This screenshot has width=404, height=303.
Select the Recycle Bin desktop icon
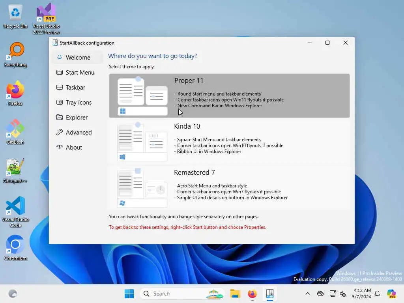click(x=15, y=17)
